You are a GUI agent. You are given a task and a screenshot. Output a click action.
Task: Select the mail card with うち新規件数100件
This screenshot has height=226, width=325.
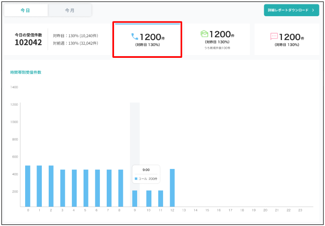(x=217, y=39)
